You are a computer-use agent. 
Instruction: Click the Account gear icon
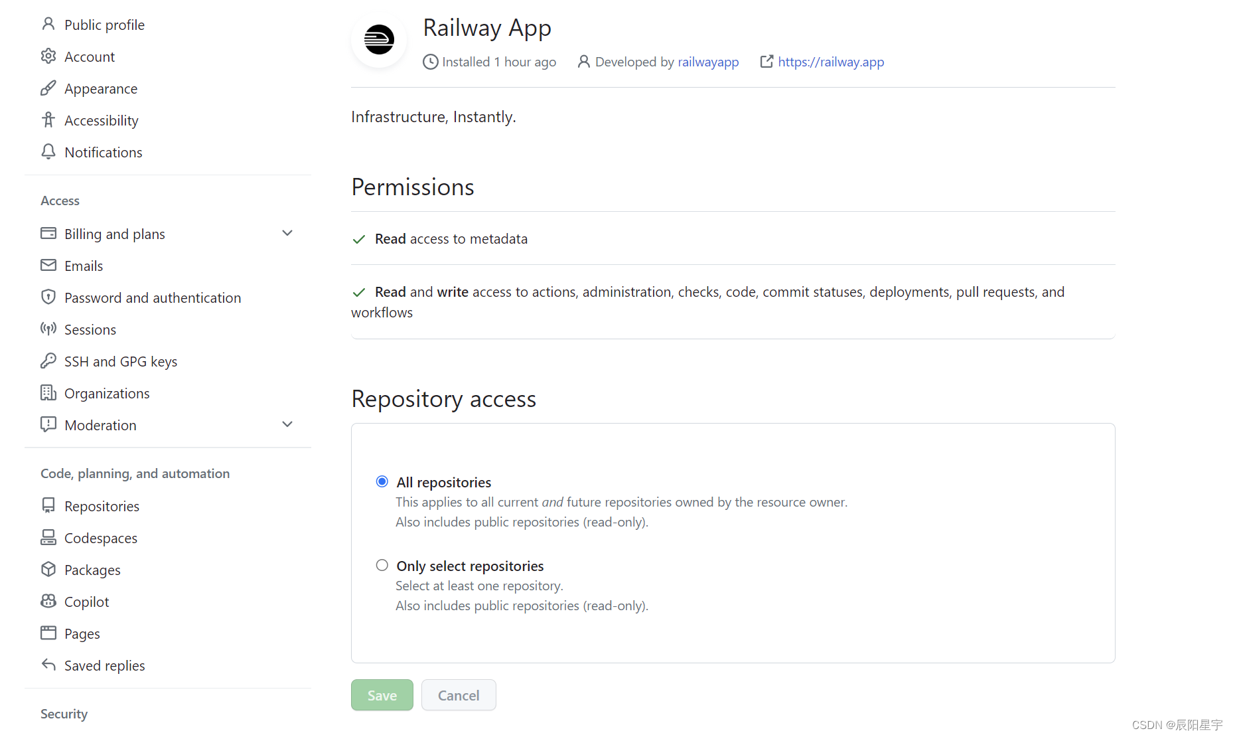pos(48,56)
